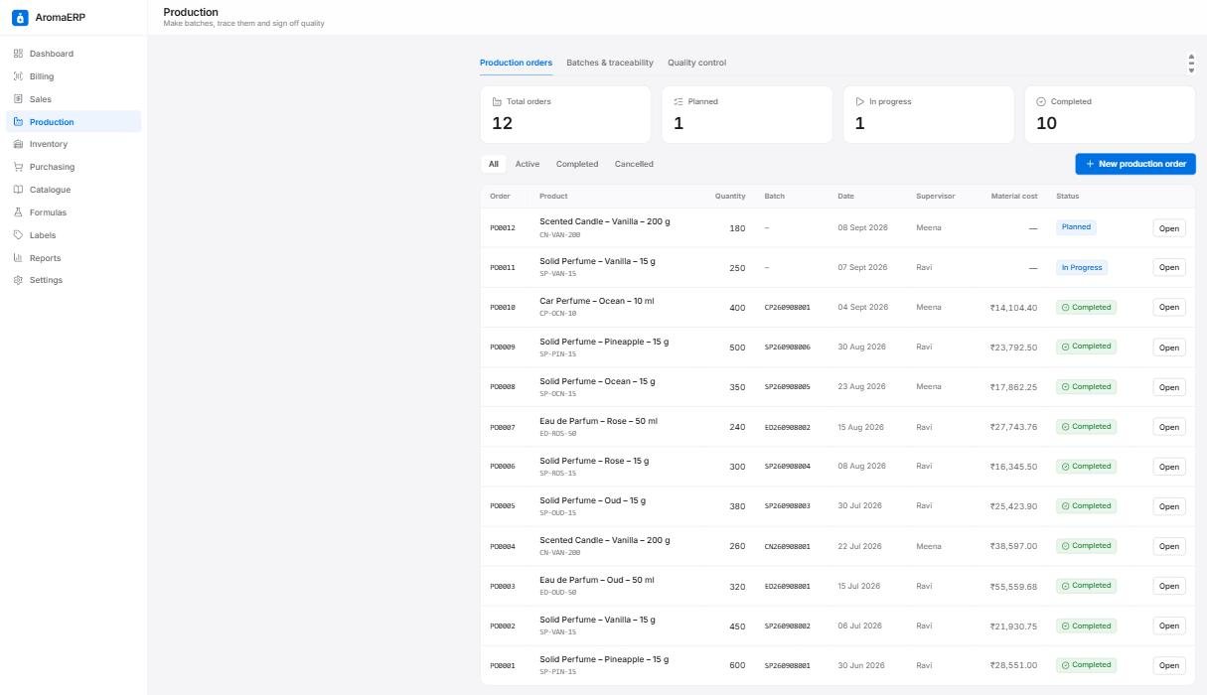Select the All filter

point(494,164)
